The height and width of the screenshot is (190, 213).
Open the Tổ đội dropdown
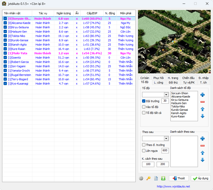click(x=166, y=95)
